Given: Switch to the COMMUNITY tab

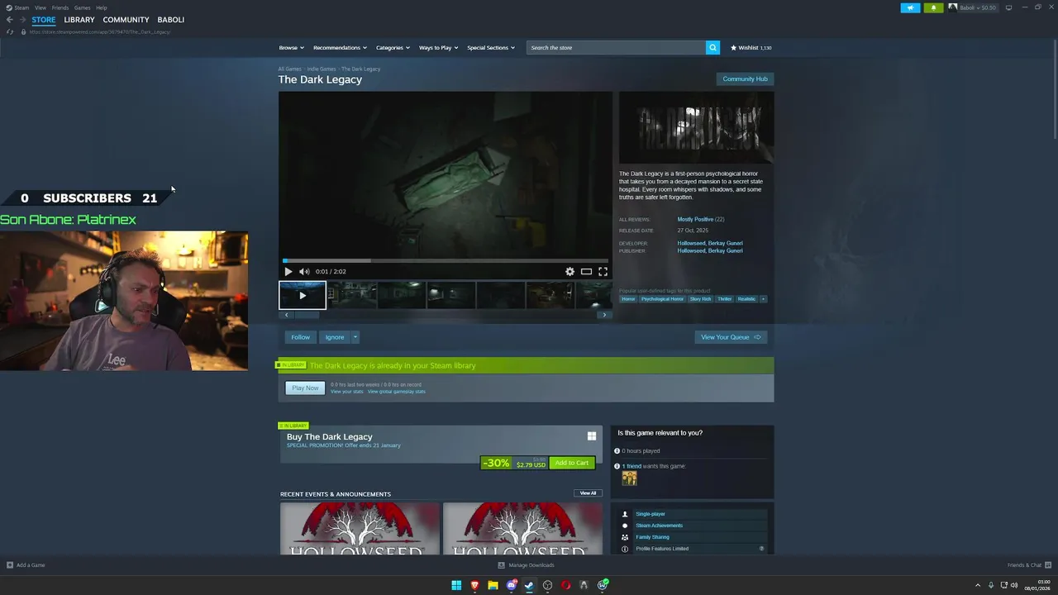Looking at the screenshot, I should [x=126, y=19].
